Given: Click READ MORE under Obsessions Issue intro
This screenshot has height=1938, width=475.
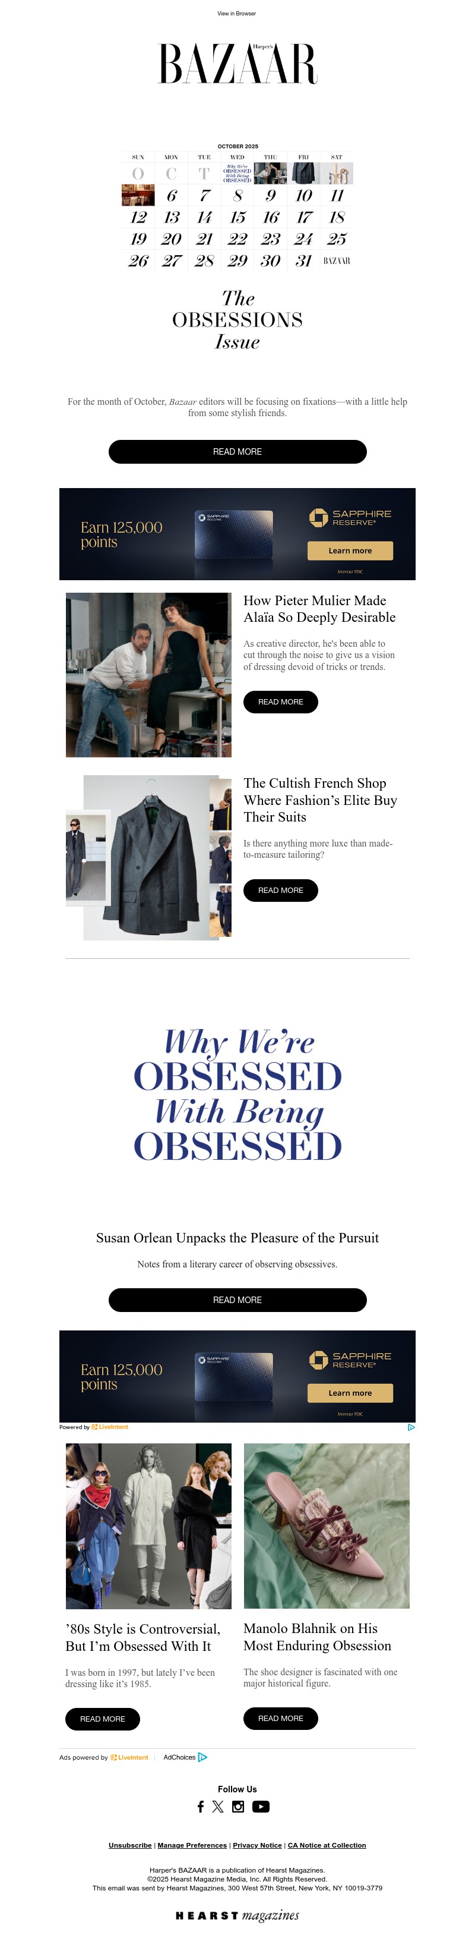Looking at the screenshot, I should (237, 451).
